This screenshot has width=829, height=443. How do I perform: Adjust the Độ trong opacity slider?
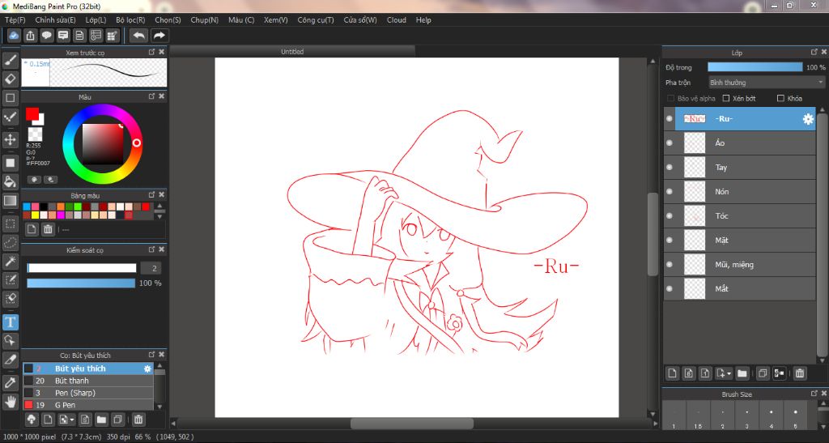point(755,67)
